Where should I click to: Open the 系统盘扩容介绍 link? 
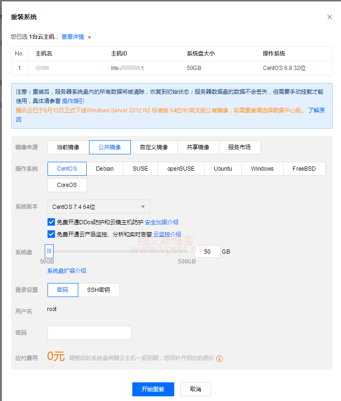click(x=67, y=271)
